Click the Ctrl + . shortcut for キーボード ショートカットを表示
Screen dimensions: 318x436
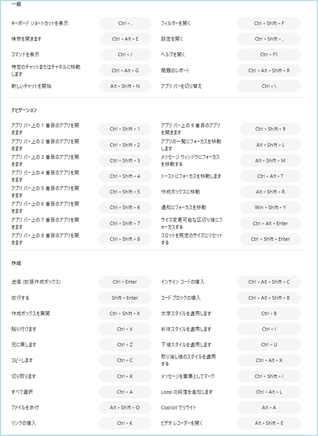[x=125, y=23]
